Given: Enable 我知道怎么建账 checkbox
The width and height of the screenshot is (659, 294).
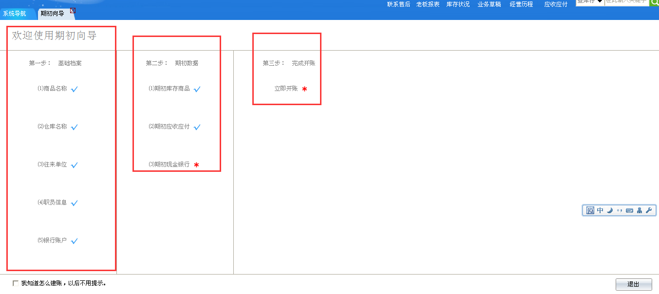Looking at the screenshot, I should [16, 283].
